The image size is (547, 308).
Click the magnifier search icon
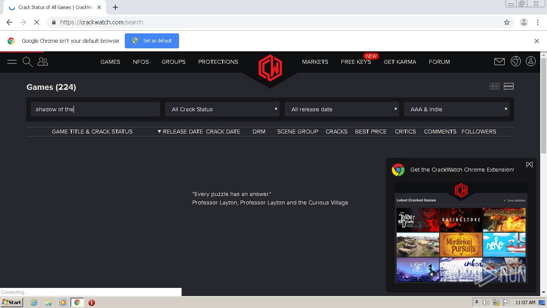[x=27, y=62]
